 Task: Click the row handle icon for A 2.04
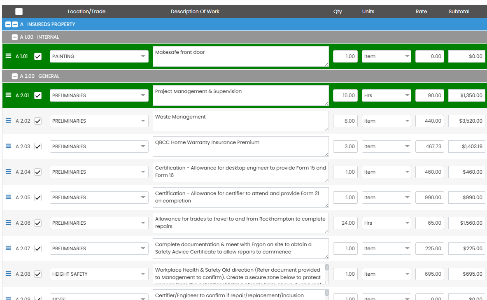point(8,172)
